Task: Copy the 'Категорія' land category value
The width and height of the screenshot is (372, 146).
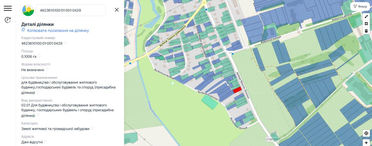Action: 92,128
